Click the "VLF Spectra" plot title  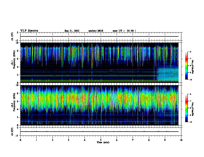point(29,31)
